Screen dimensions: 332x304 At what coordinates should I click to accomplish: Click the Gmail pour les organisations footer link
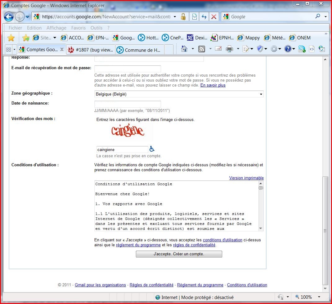pos(100,285)
